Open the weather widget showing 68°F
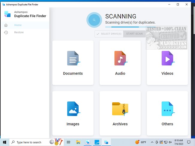Image resolution: width=195 pixels, height=146 pixels. coord(141,142)
